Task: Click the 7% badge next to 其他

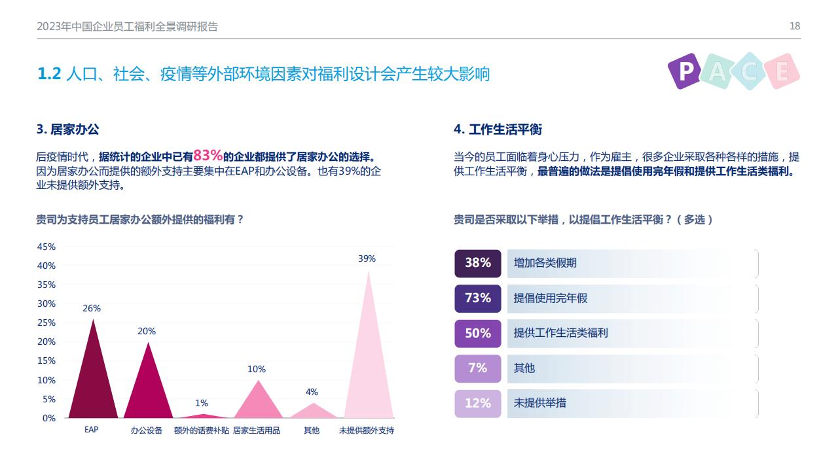Action: coord(478,368)
